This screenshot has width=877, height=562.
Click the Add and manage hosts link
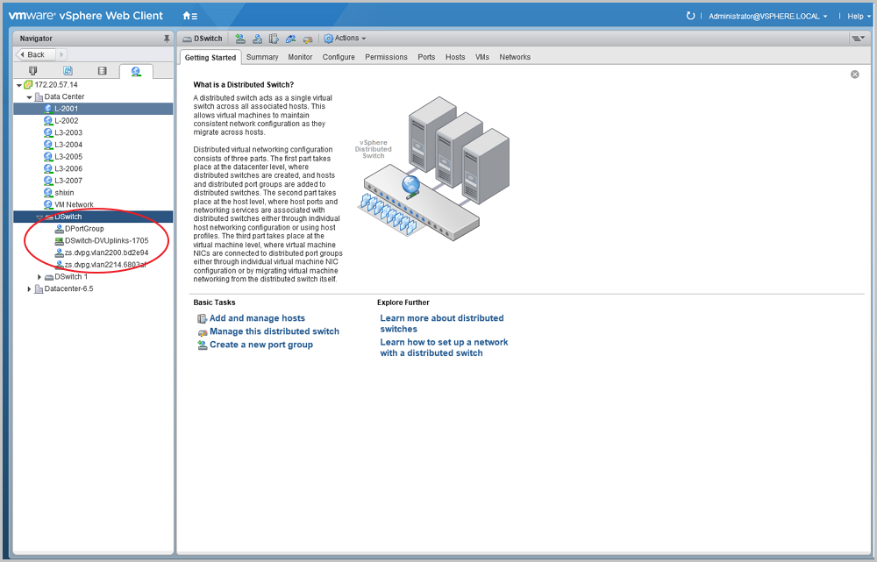(257, 318)
